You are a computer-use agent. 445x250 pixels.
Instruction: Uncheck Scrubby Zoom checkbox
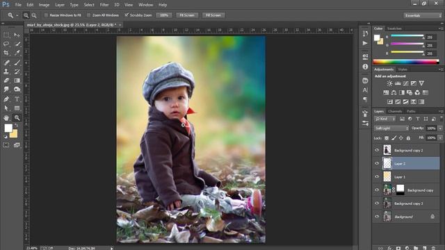point(127,15)
